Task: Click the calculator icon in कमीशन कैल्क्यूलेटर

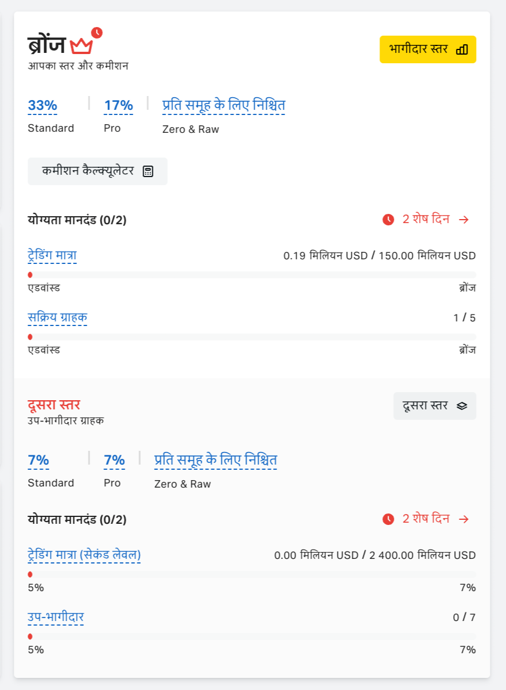Action: (148, 171)
